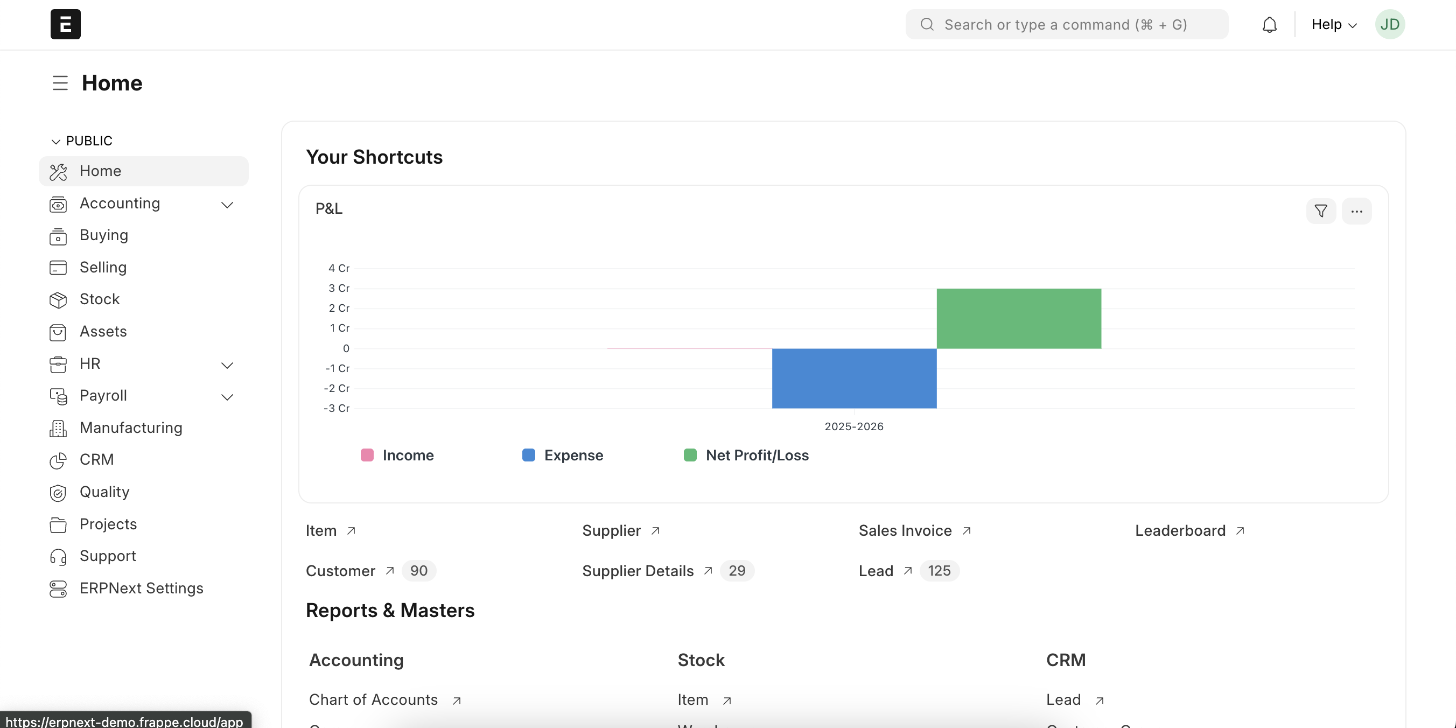The image size is (1456, 728).
Task: Open the P&L chart three-dot menu
Action: pos(1356,211)
